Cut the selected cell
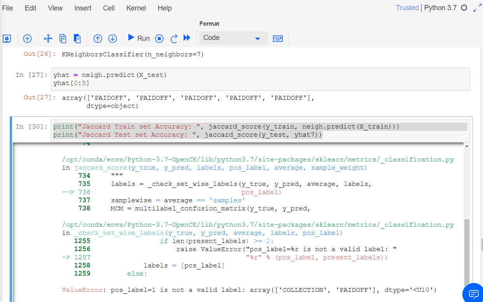 pyautogui.click(x=48, y=38)
